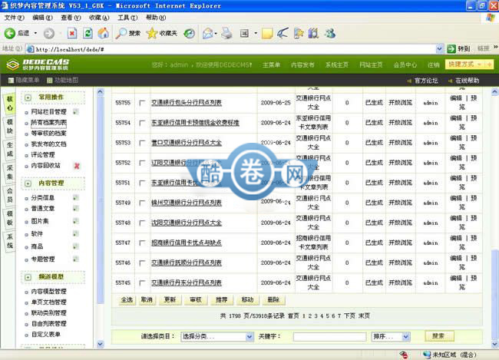The height and width of the screenshot is (360, 499).
Task: Click the Print icon
Action: pyautogui.click(x=227, y=33)
